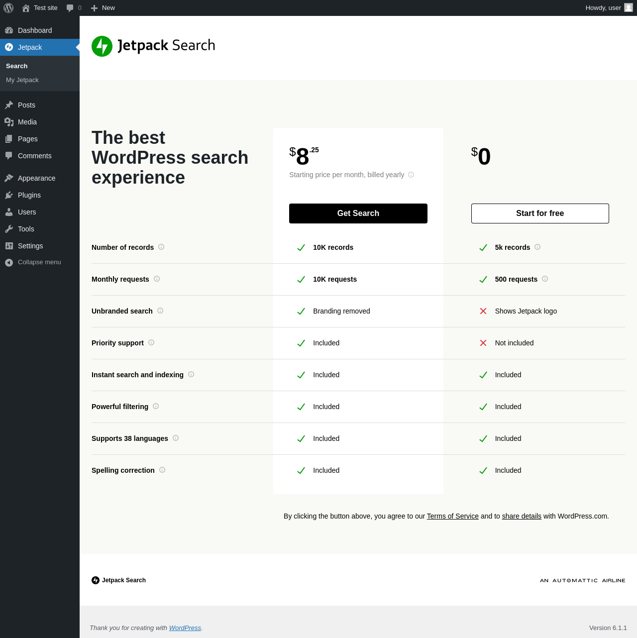Click the footer Jetpack Search logo
The height and width of the screenshot is (638, 637).
pyautogui.click(x=118, y=580)
